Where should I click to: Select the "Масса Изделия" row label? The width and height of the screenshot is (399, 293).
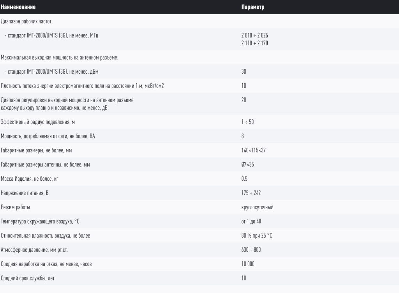click(30, 179)
